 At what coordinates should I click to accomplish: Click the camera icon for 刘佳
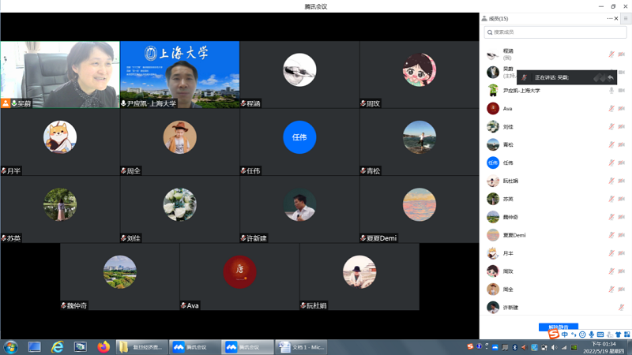[x=622, y=127]
